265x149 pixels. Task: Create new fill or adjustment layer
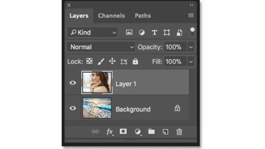pos(138,131)
